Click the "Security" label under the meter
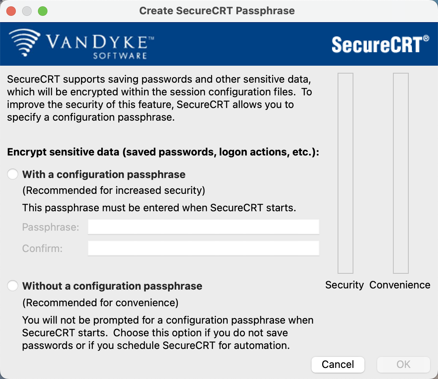Viewport: 438px width, 379px height. [x=344, y=285]
